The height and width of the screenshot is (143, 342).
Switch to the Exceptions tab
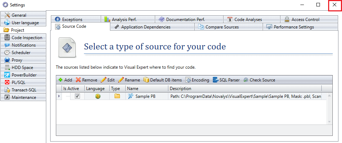point(72,20)
